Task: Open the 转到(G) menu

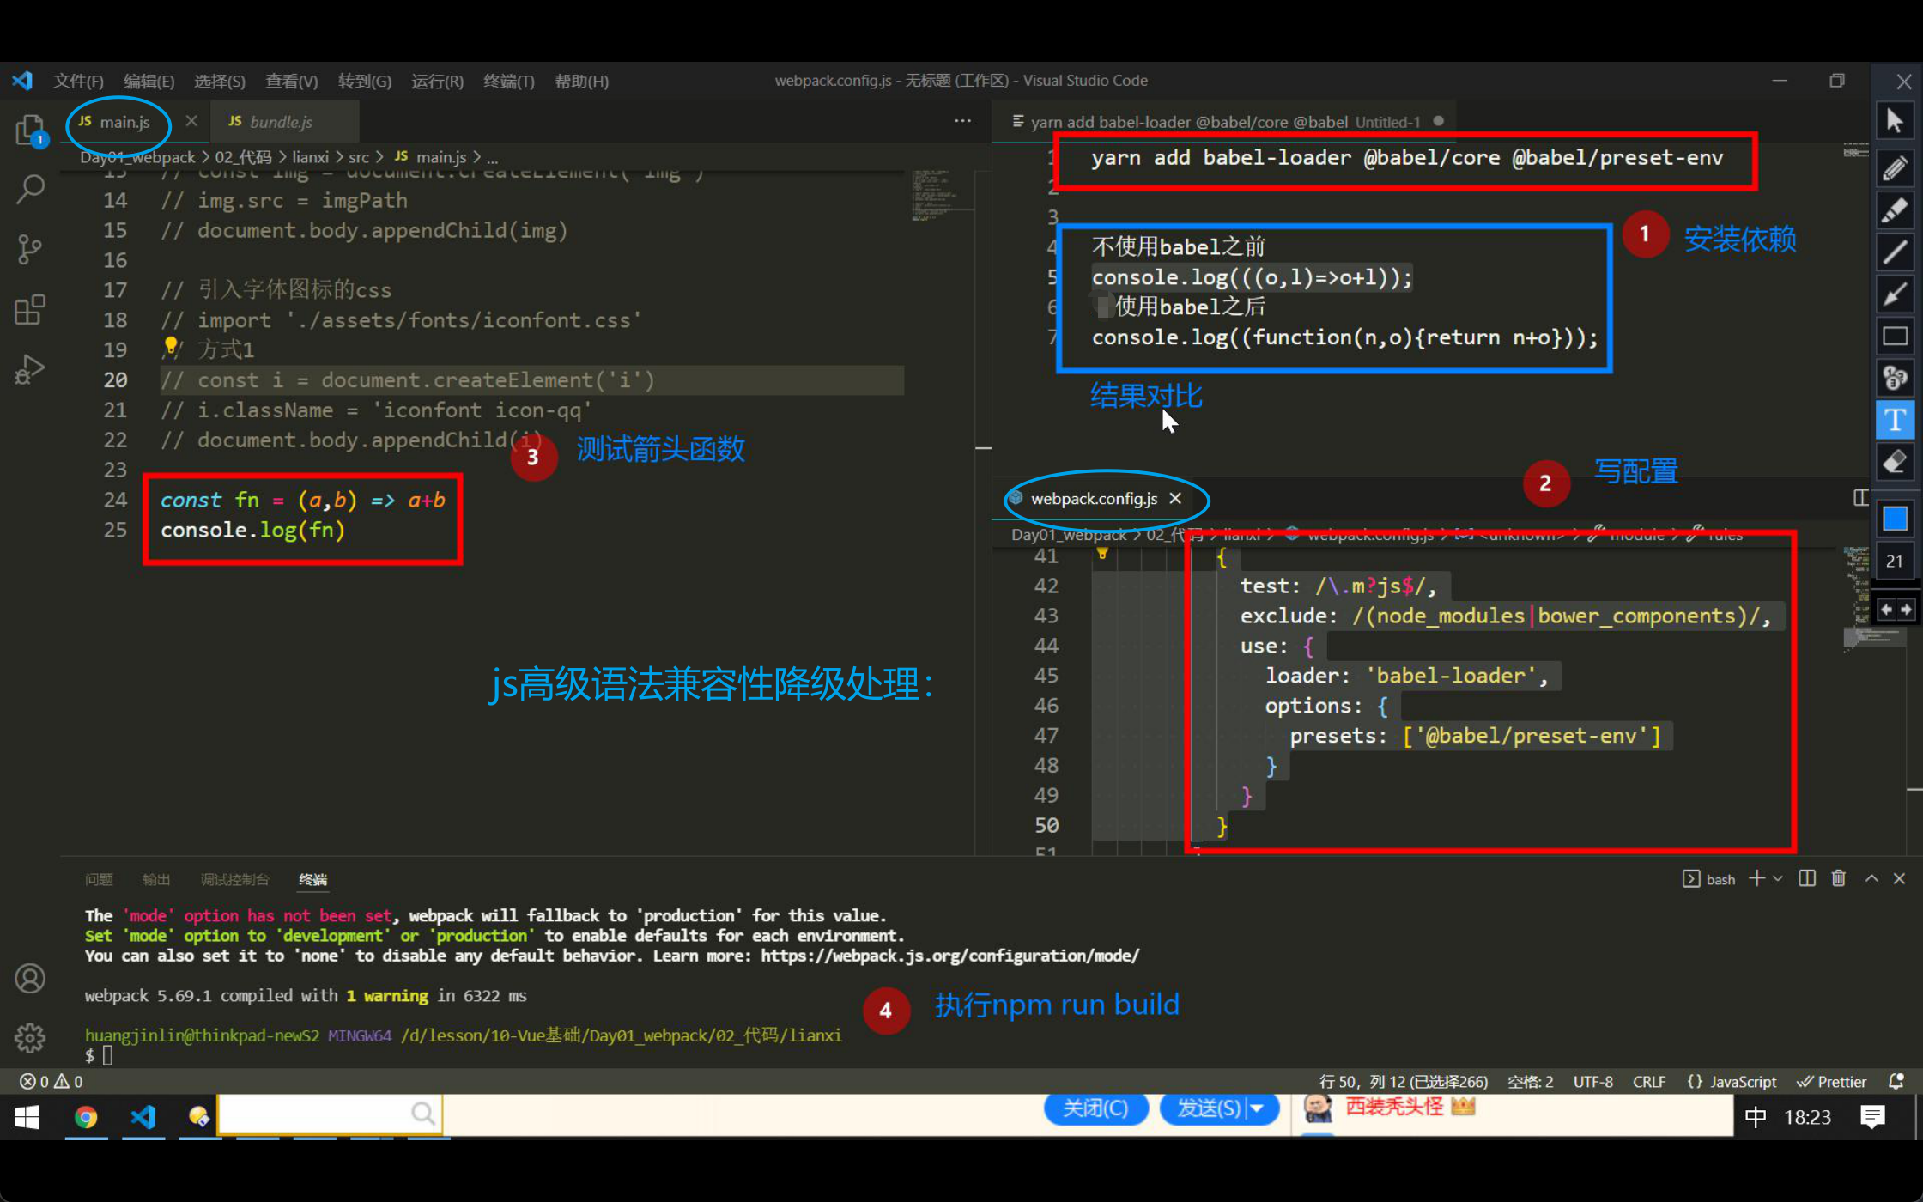Action: (x=365, y=81)
